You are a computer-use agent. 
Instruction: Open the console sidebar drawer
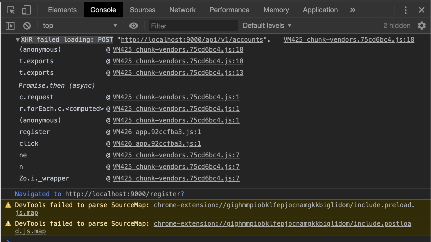click(x=10, y=26)
